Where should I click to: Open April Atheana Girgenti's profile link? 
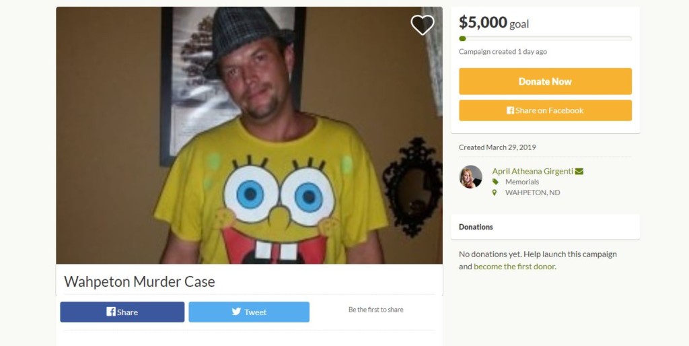[533, 172]
